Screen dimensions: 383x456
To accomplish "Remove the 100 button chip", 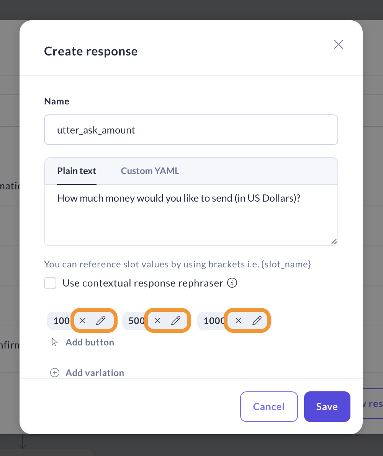I will click(82, 321).
